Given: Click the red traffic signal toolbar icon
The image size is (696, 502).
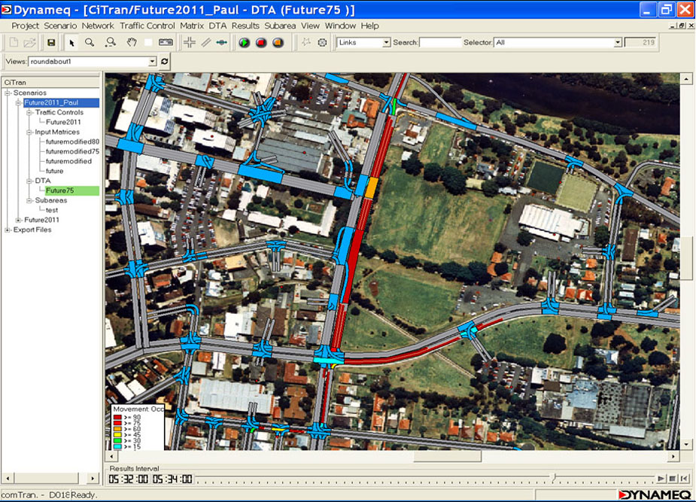Looking at the screenshot, I should pyautogui.click(x=260, y=42).
